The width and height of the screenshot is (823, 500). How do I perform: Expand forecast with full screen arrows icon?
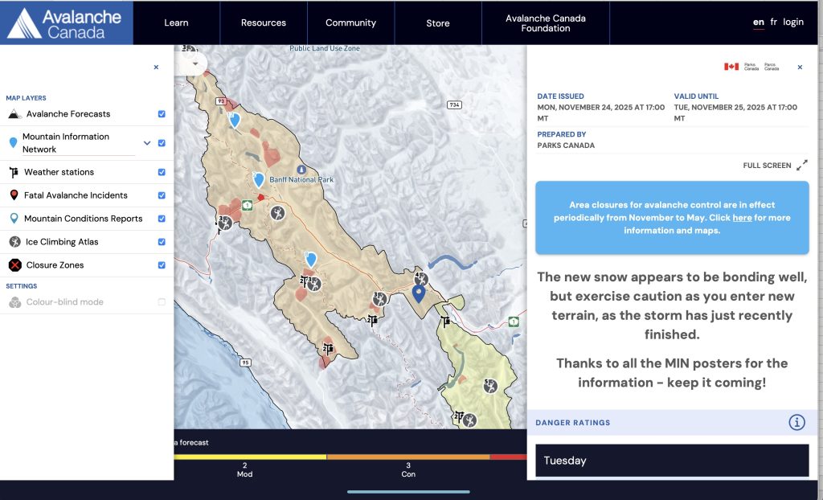click(x=801, y=166)
